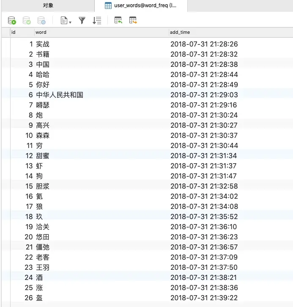Open the text document dropdown in toolbar

(66, 20)
